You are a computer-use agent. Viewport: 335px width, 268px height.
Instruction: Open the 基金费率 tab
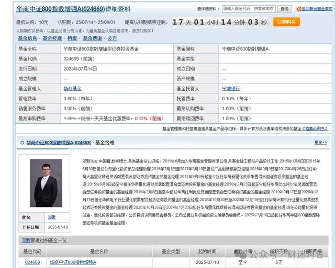coord(93,38)
